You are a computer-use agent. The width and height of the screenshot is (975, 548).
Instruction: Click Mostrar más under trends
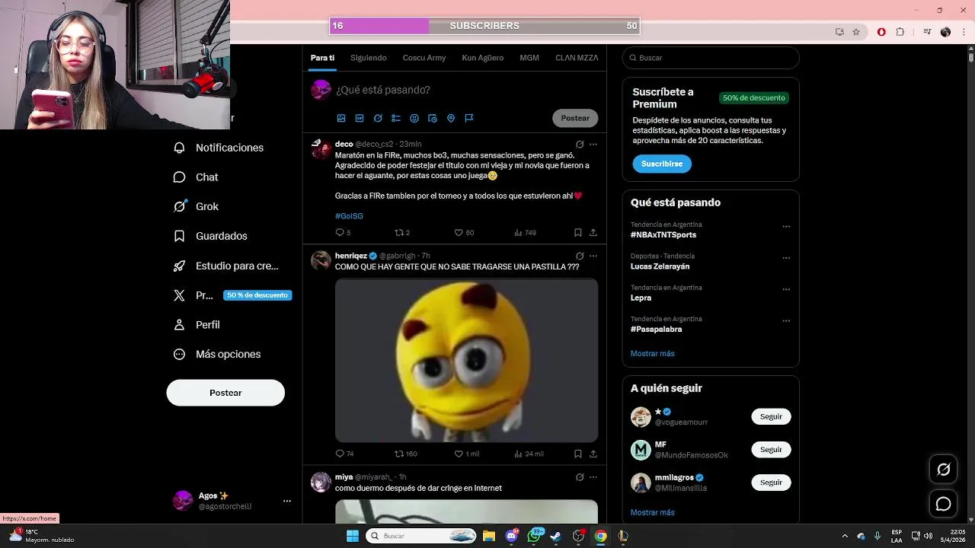[x=652, y=353]
